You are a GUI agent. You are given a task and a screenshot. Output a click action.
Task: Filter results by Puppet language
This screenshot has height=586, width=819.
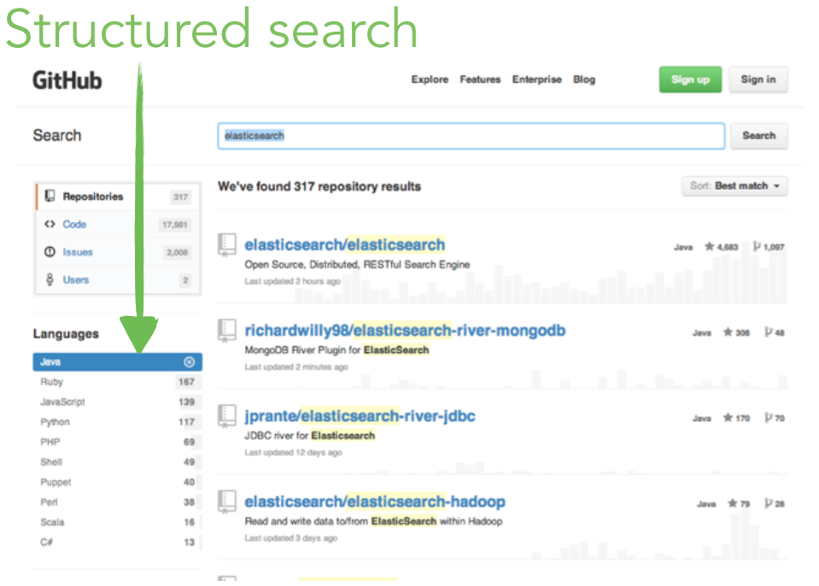pyautogui.click(x=118, y=482)
